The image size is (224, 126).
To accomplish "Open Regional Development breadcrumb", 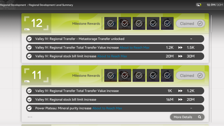I will [13, 5].
